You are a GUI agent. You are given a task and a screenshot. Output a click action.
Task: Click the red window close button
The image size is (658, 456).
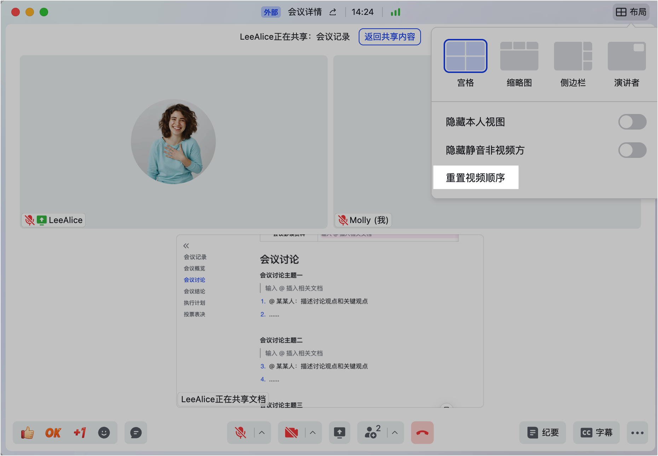16,12
